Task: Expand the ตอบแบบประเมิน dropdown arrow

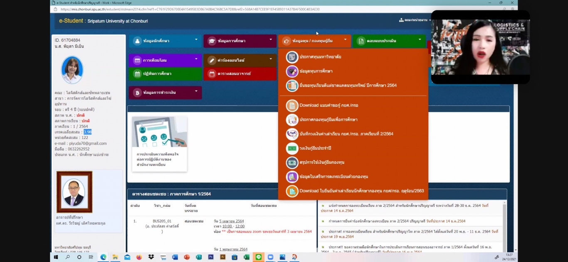Action: (x=420, y=40)
